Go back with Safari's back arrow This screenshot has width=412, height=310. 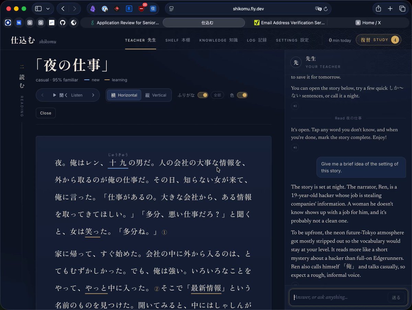63,9
